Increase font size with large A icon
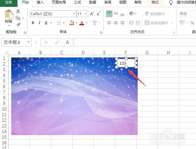The width and height of the screenshot is (196, 149). click(92, 14)
